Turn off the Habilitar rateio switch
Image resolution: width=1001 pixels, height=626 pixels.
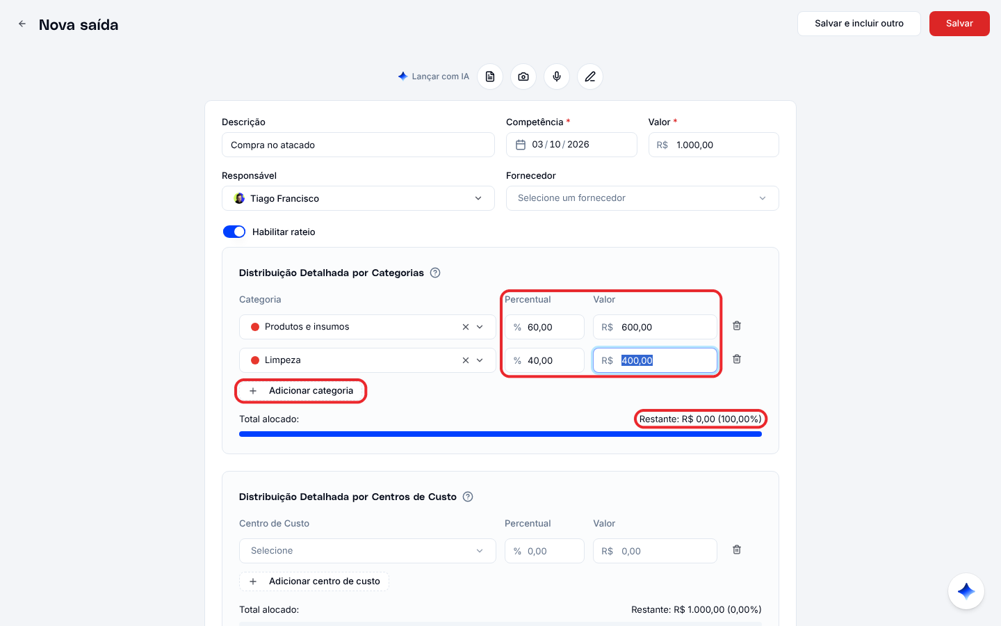[234, 232]
